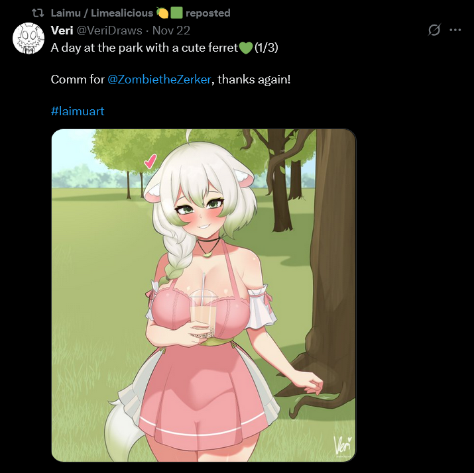Open the three-dot More options menu
The image size is (474, 473).
[x=455, y=30]
